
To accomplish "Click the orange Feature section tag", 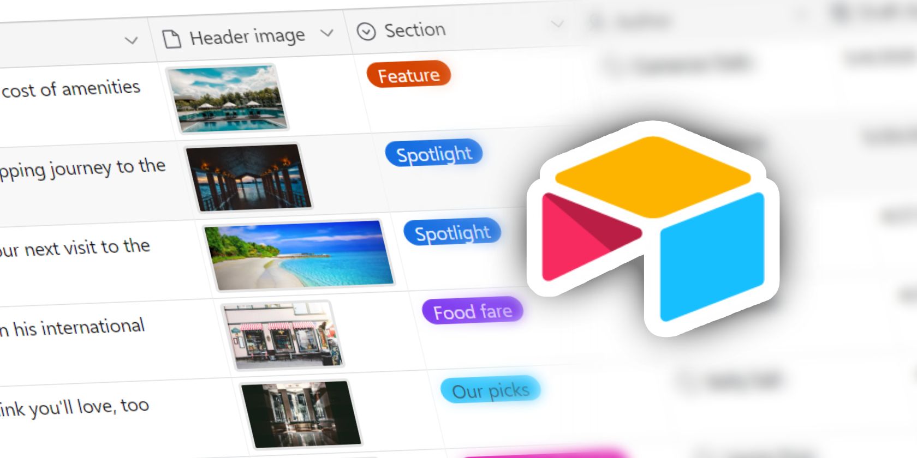I will pyautogui.click(x=409, y=75).
